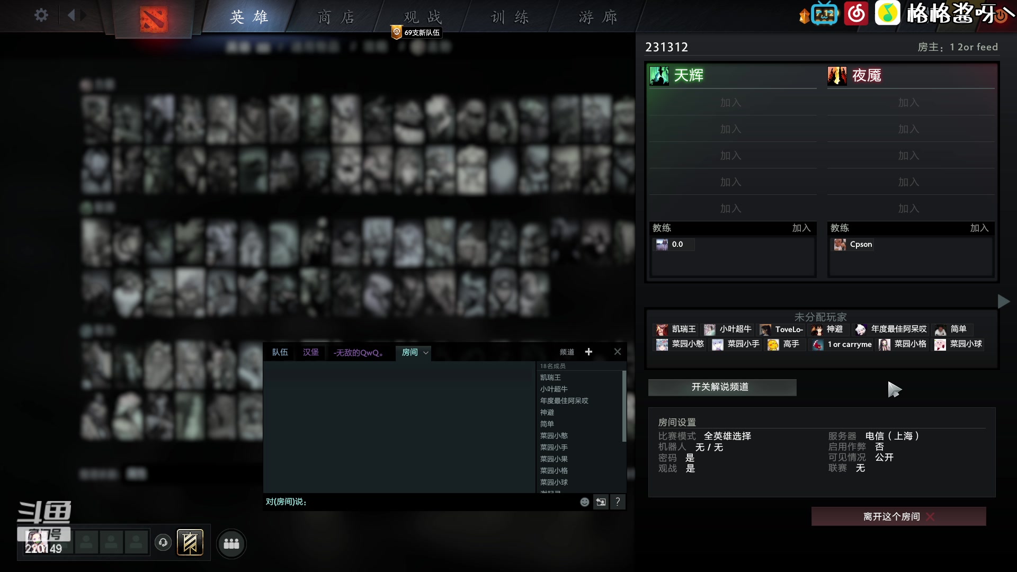Select 小叶超牛 in the chat member list
1017x572 pixels.
pos(554,389)
